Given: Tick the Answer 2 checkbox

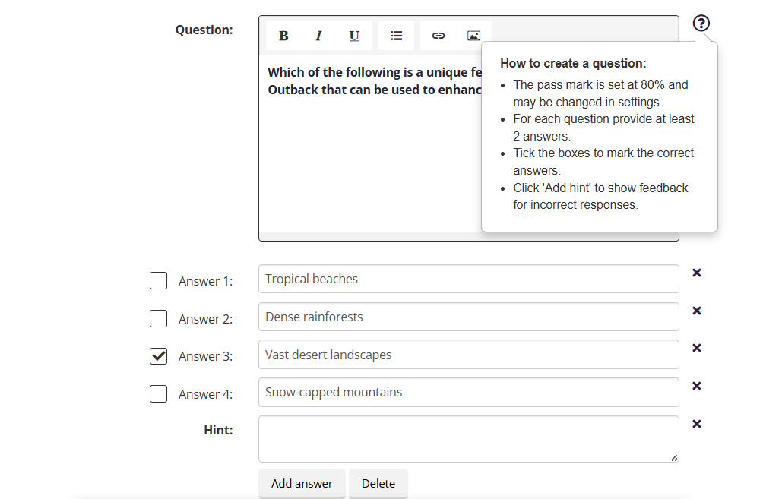Looking at the screenshot, I should point(158,319).
